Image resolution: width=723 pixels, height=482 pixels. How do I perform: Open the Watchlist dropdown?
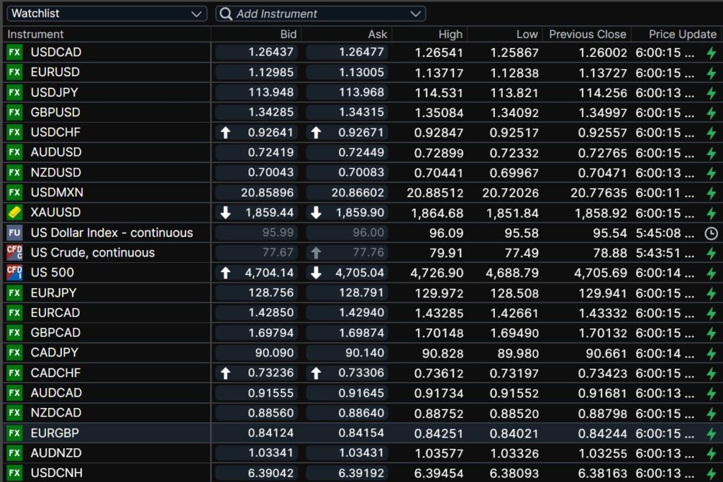tap(106, 14)
